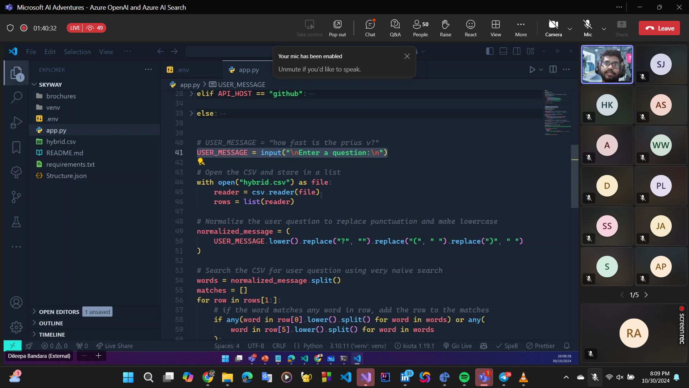Open the Accounts menu in VS Code
689x388 pixels.
click(16, 302)
